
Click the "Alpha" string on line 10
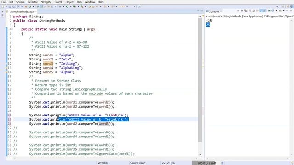66,55
